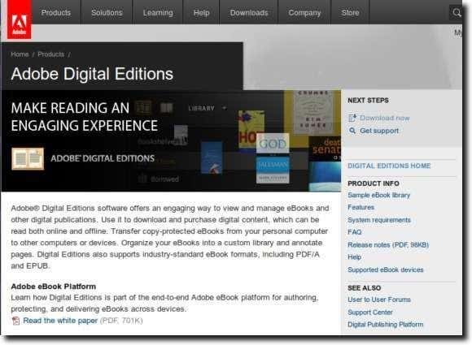472x345 pixels.
Task: Open the Products menu
Action: pyautogui.click(x=56, y=13)
